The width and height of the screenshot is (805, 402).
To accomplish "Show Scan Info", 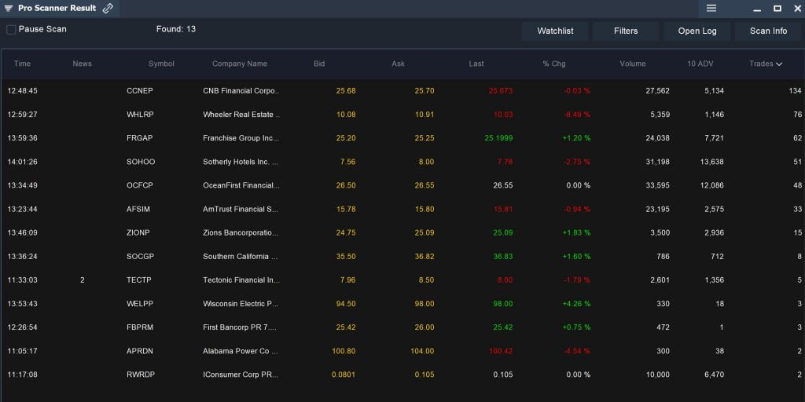I will [x=768, y=31].
